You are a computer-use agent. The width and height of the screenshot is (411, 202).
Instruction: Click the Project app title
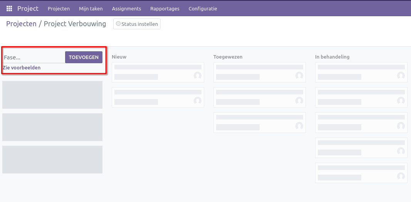[28, 8]
